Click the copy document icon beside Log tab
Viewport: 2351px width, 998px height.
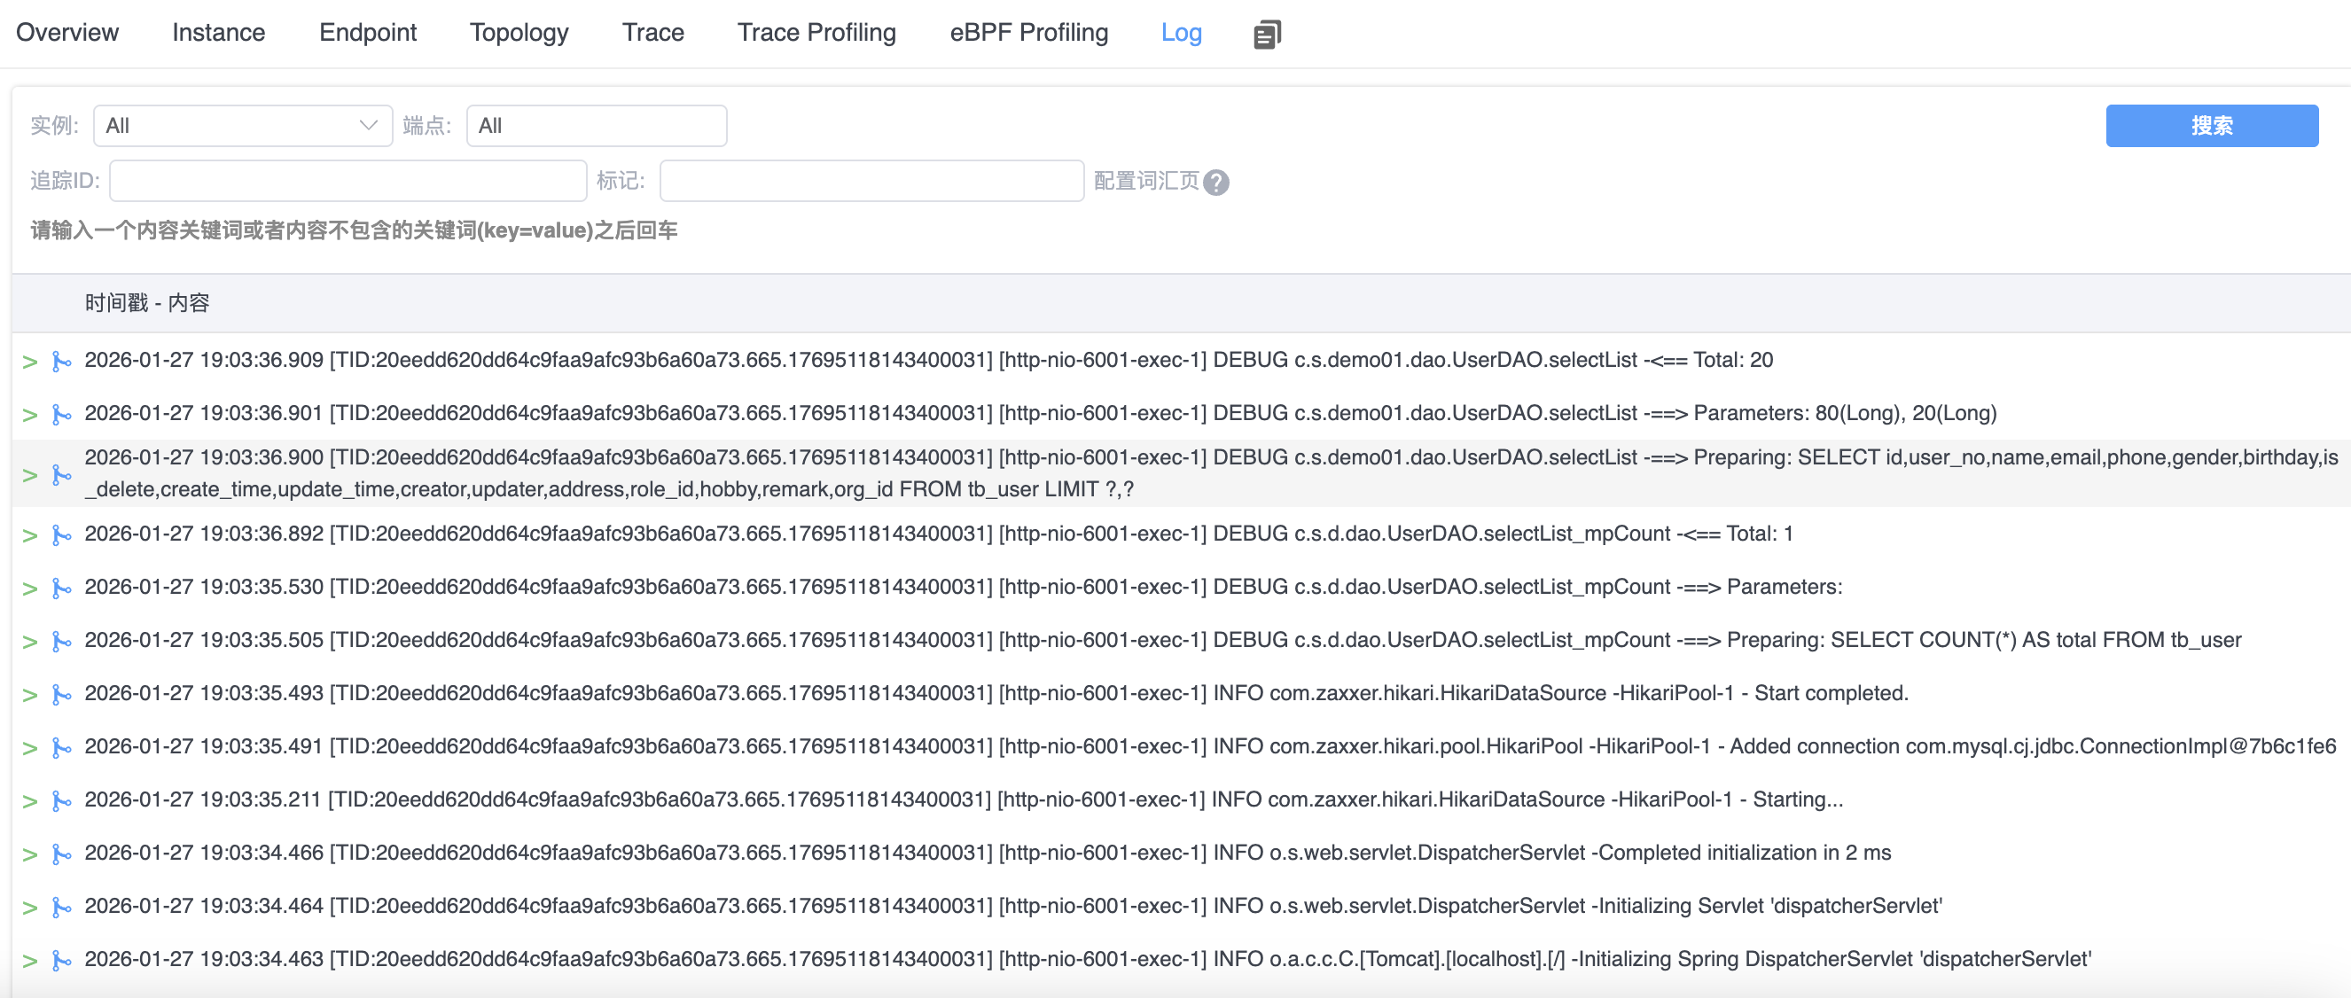(x=1267, y=35)
